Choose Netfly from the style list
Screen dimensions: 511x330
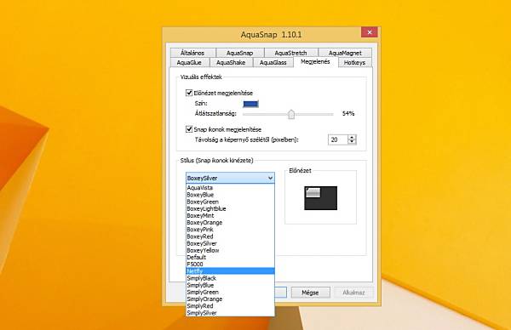230,271
